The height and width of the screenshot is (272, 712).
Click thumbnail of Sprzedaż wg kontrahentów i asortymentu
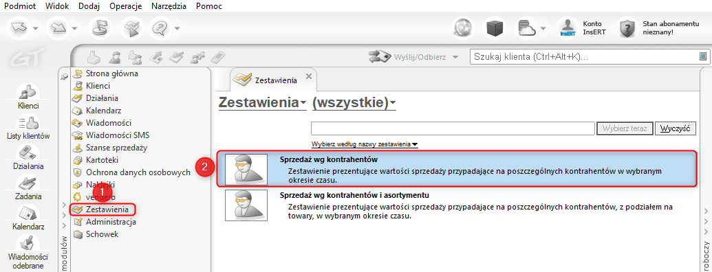coord(246,206)
